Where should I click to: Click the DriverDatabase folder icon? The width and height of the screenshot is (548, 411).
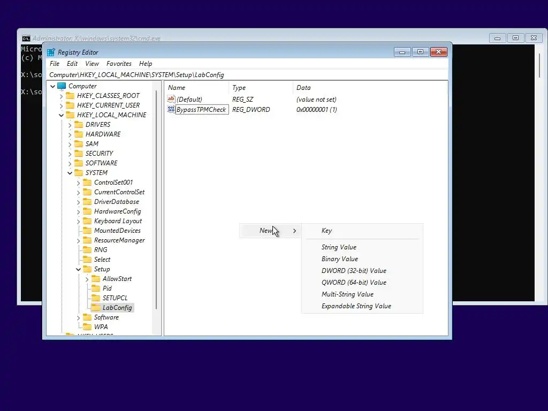click(87, 202)
